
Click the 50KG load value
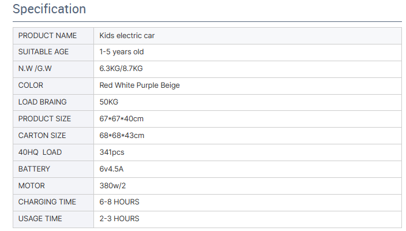(x=109, y=102)
